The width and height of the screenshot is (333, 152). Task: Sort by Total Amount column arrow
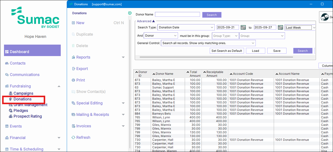coord(188,72)
